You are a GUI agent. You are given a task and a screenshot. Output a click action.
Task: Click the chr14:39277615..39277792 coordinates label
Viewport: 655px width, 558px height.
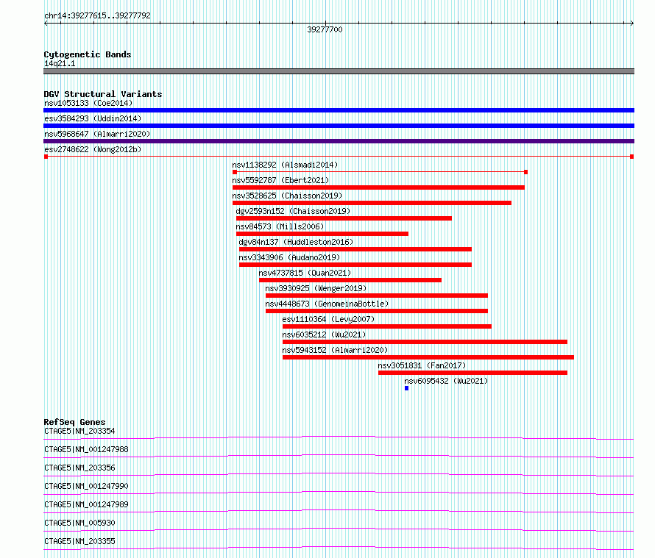(97, 15)
